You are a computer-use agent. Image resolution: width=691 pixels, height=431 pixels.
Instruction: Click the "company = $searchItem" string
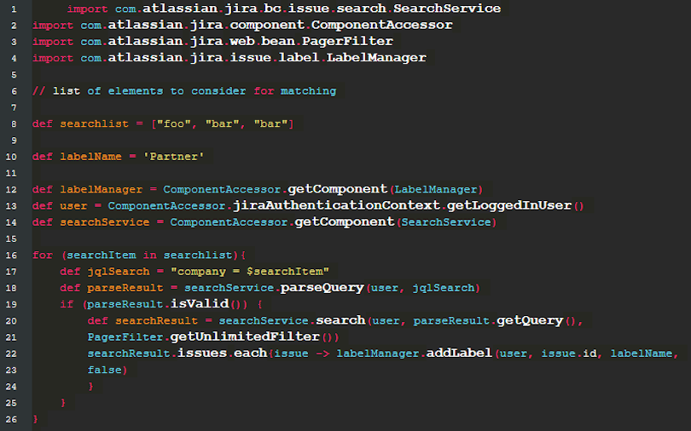(x=250, y=272)
